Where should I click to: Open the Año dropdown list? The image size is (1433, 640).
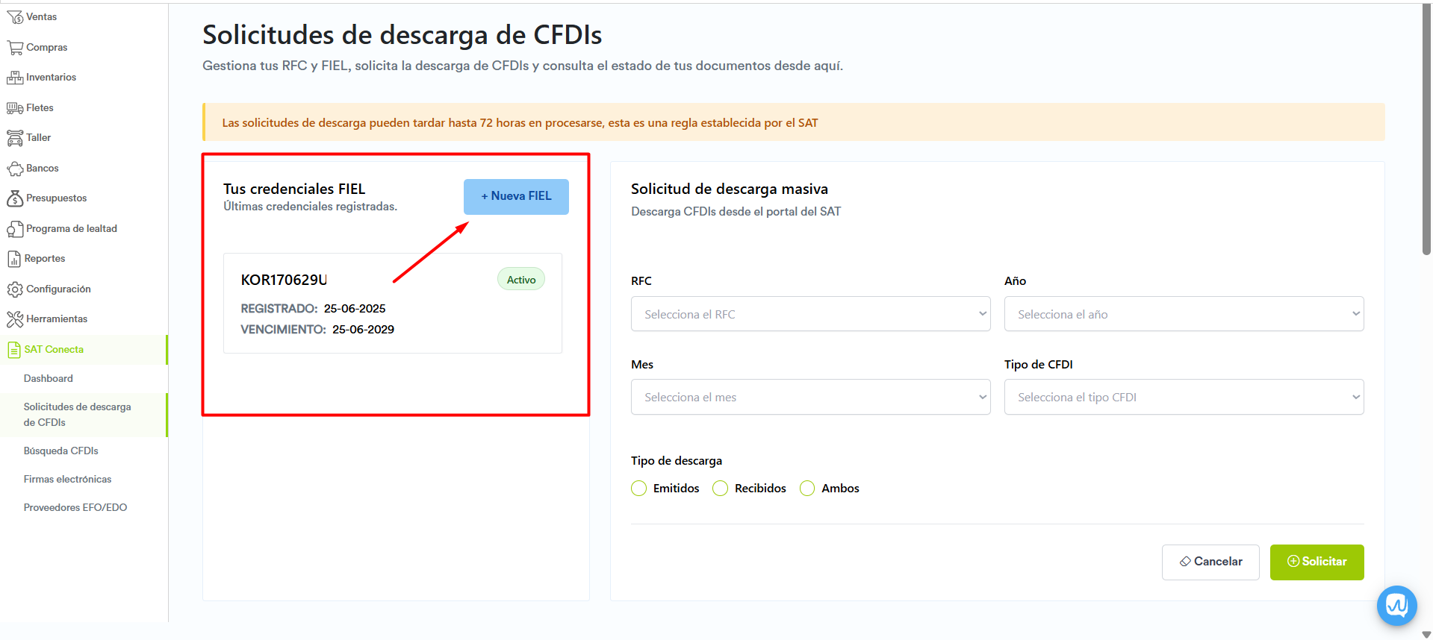click(x=1184, y=314)
